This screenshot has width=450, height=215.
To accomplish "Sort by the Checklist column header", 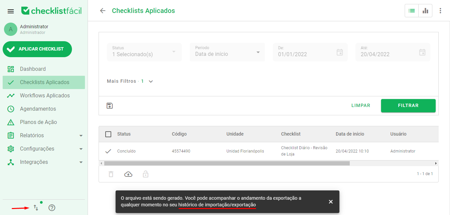I will click(291, 134).
